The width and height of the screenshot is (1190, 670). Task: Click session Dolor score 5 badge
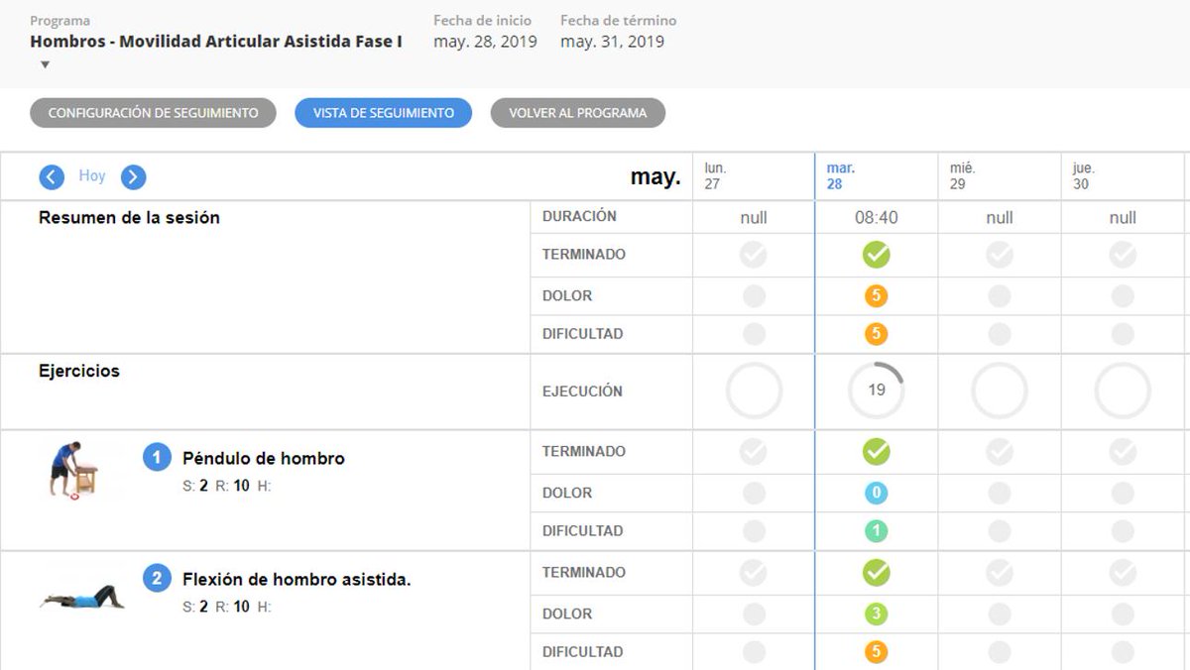(x=877, y=295)
